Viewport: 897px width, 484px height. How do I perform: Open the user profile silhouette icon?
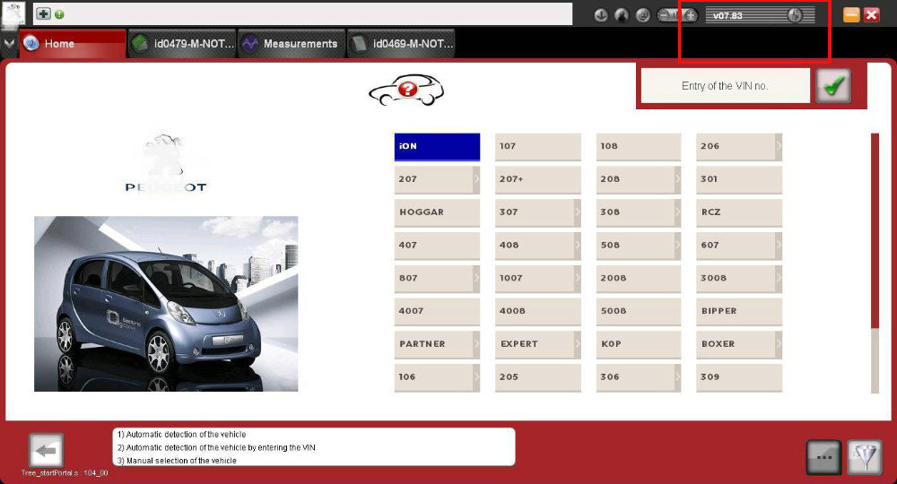pyautogui.click(x=622, y=15)
